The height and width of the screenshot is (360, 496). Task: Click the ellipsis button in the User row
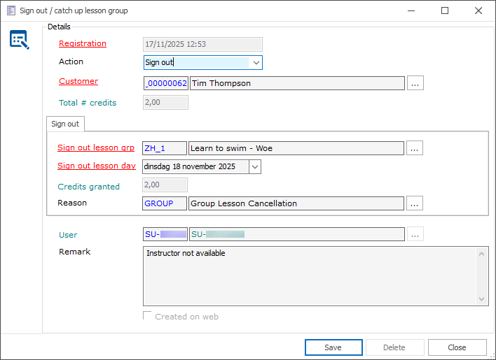[x=415, y=234]
